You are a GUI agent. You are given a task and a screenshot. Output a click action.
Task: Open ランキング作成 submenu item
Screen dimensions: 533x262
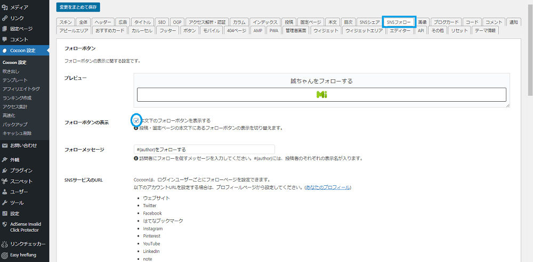coord(17,98)
